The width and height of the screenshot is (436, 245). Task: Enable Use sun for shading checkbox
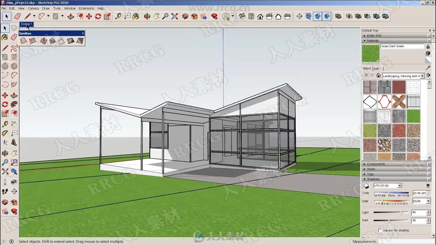(380, 231)
